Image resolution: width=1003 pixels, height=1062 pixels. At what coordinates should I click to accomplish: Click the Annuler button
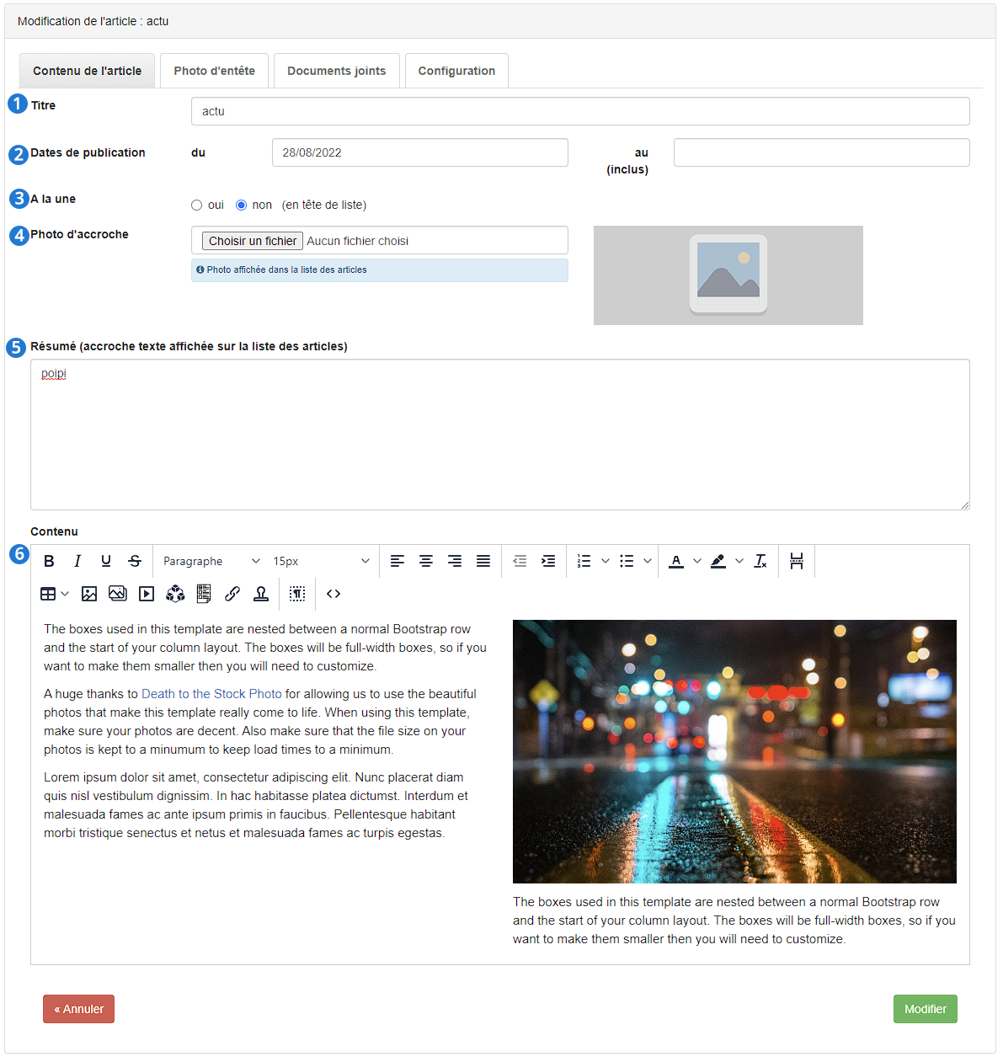coord(78,1009)
